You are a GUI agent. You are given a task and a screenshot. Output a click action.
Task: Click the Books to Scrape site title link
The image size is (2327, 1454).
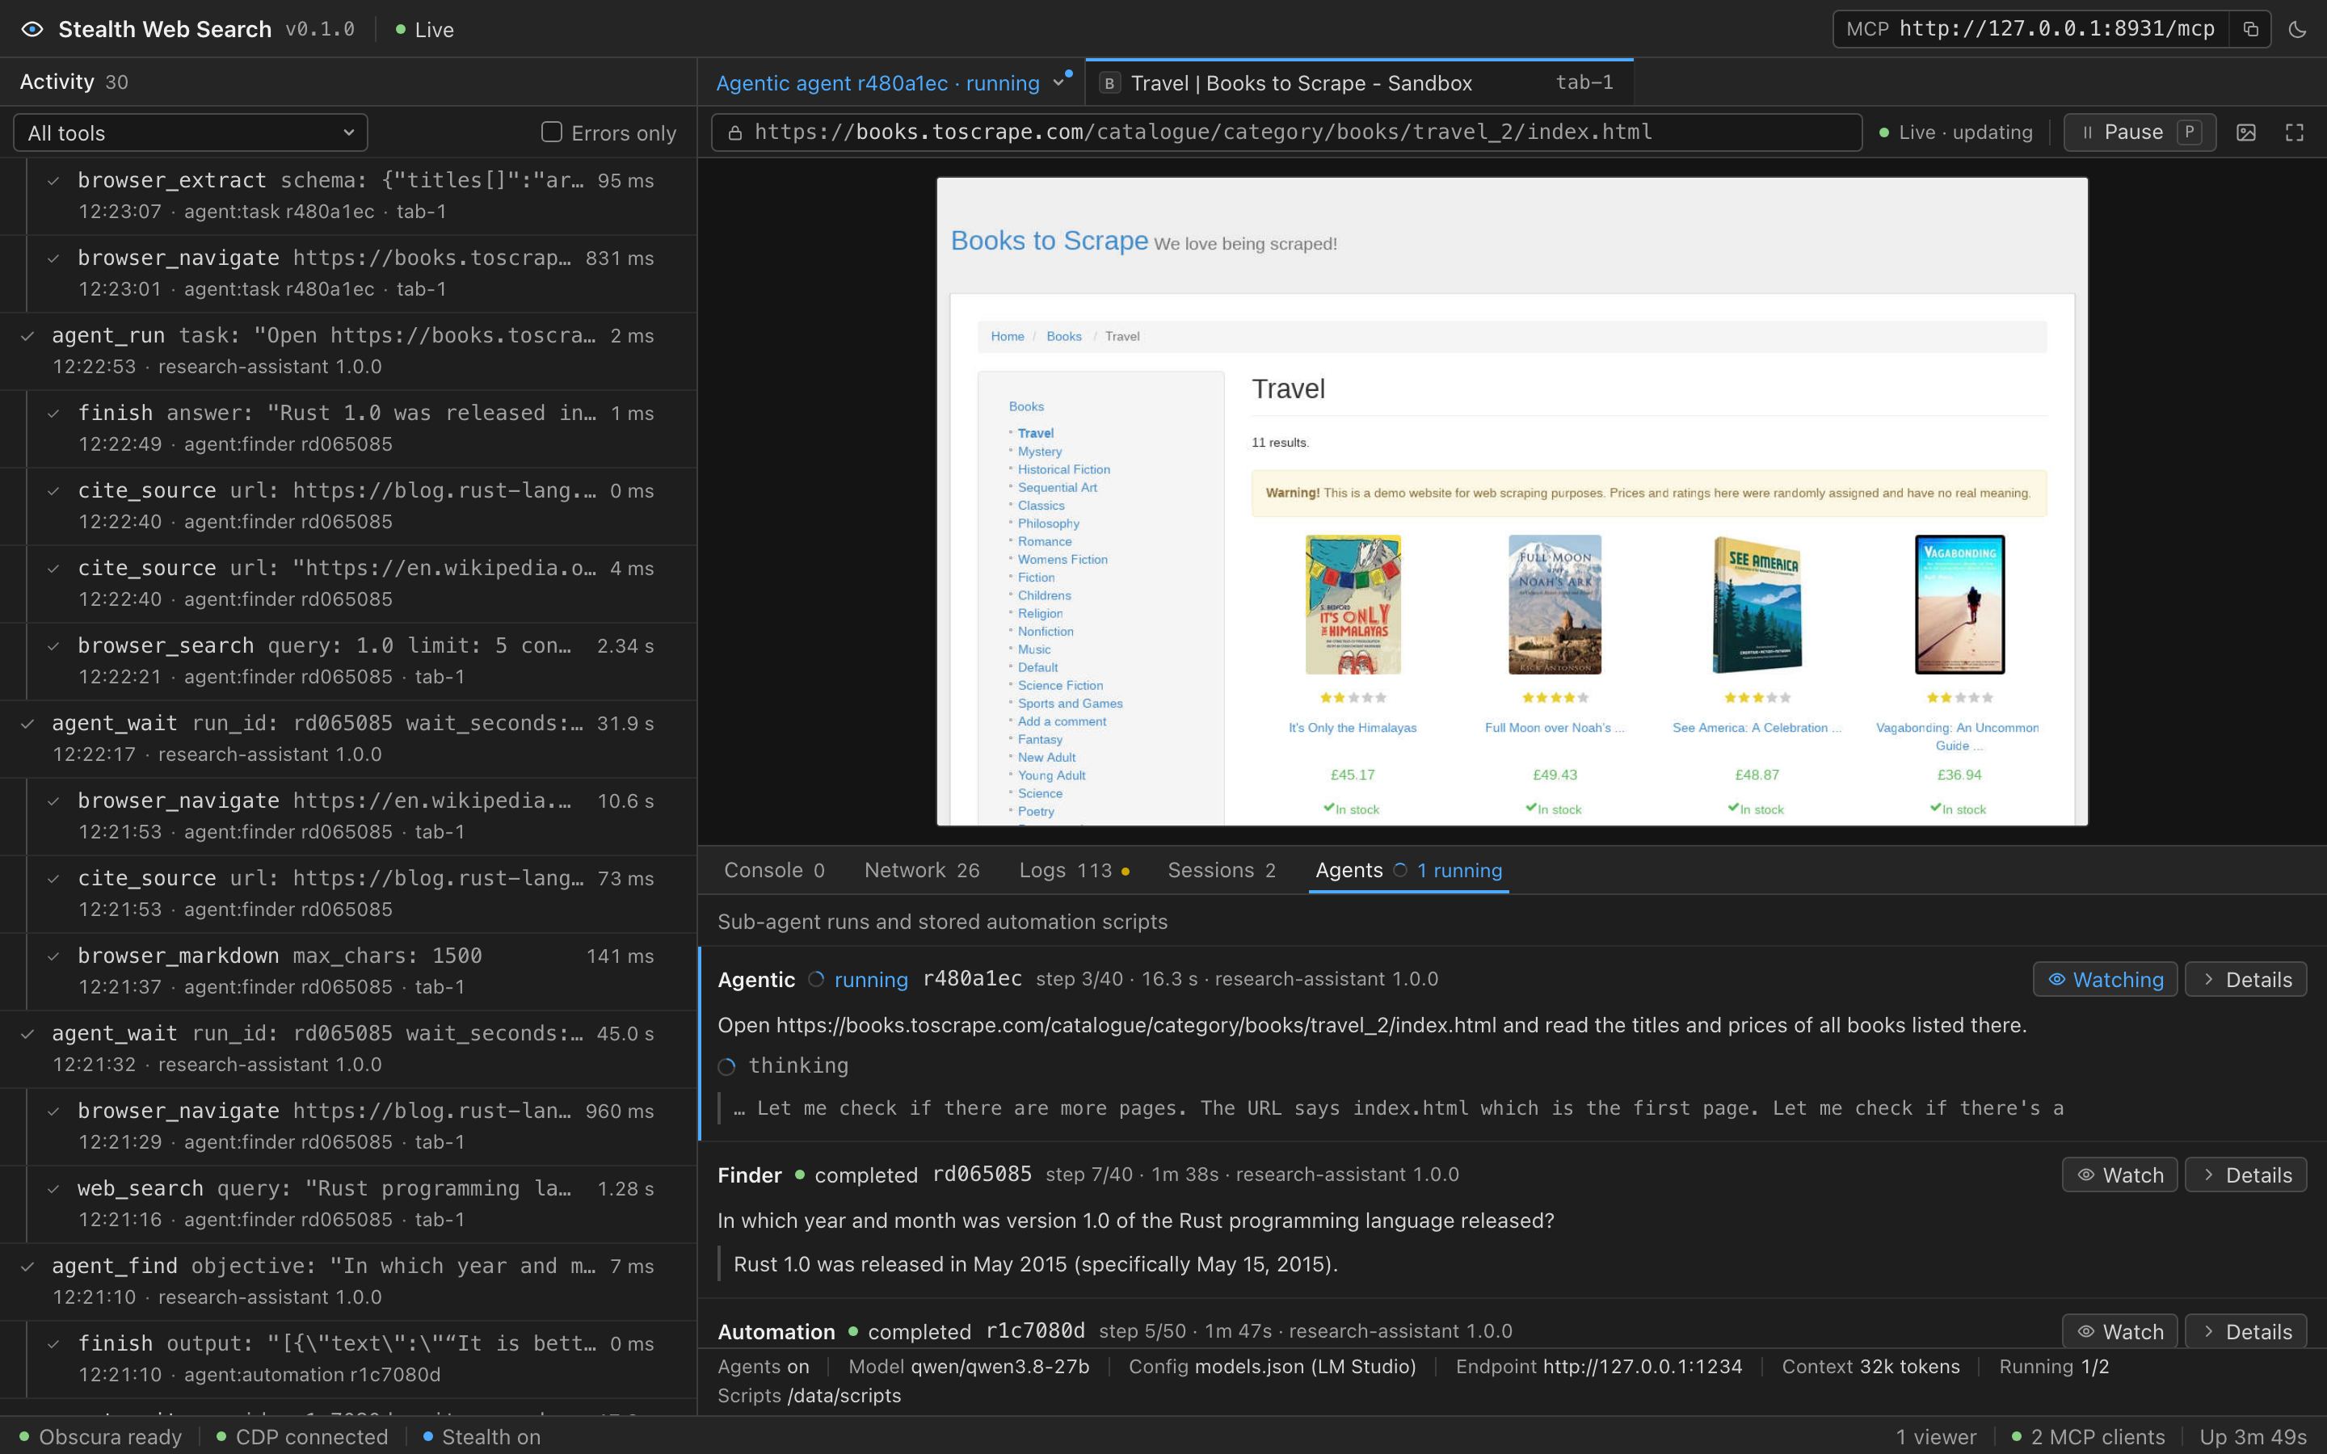pyautogui.click(x=1049, y=241)
